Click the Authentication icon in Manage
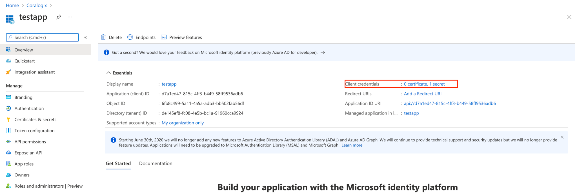Viewport: 577px width, 193px height. (x=8, y=108)
